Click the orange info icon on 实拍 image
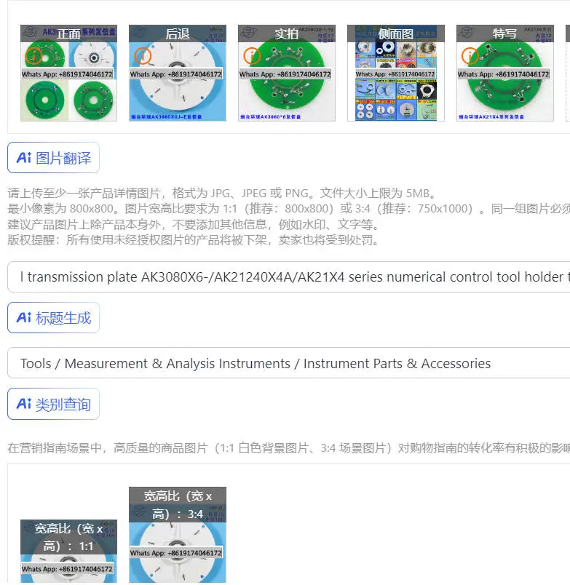This screenshot has width=570, height=585. click(x=252, y=56)
